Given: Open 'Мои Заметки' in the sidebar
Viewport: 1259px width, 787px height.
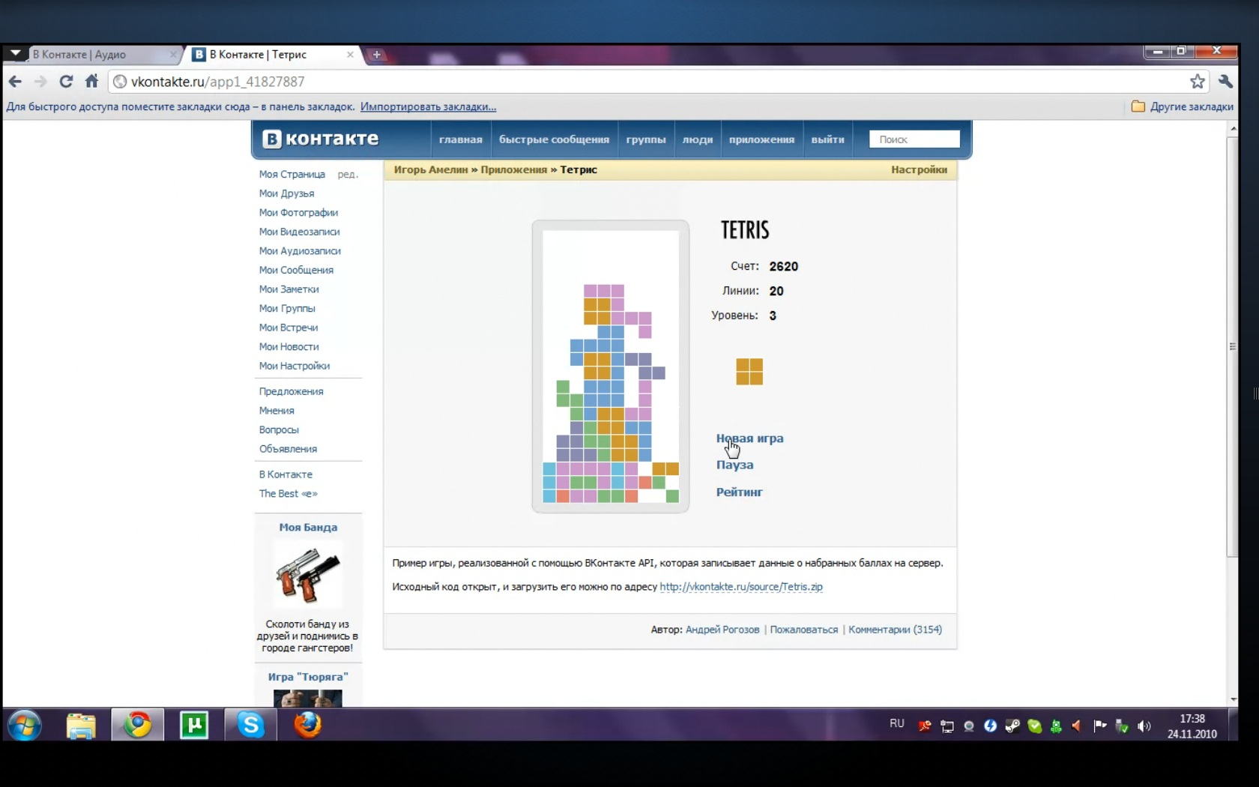Looking at the screenshot, I should coord(289,289).
